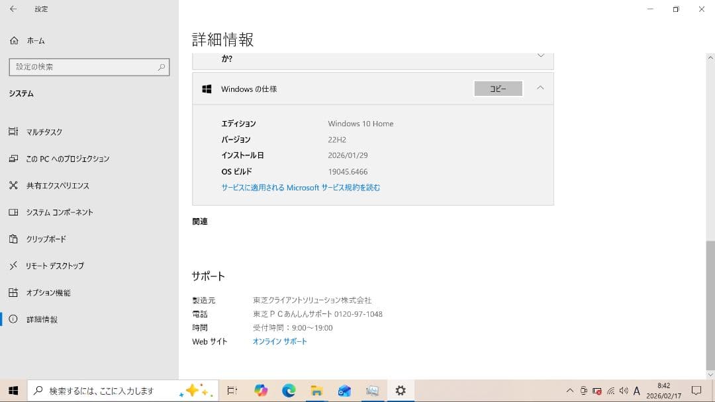Open システム コンポーネント settings

tap(89, 212)
